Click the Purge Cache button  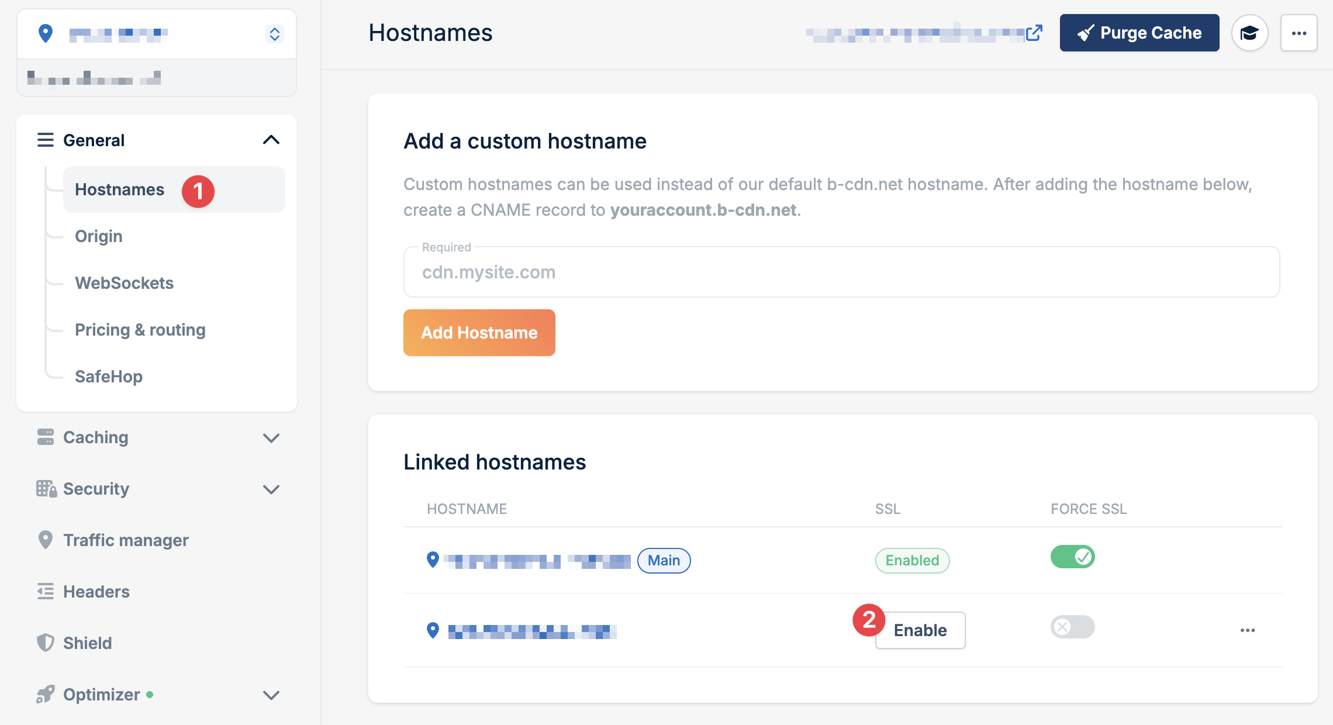[1139, 33]
